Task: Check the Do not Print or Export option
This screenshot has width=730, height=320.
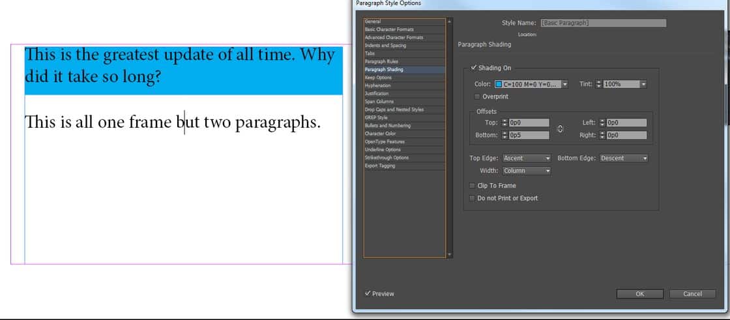Action: [473, 198]
